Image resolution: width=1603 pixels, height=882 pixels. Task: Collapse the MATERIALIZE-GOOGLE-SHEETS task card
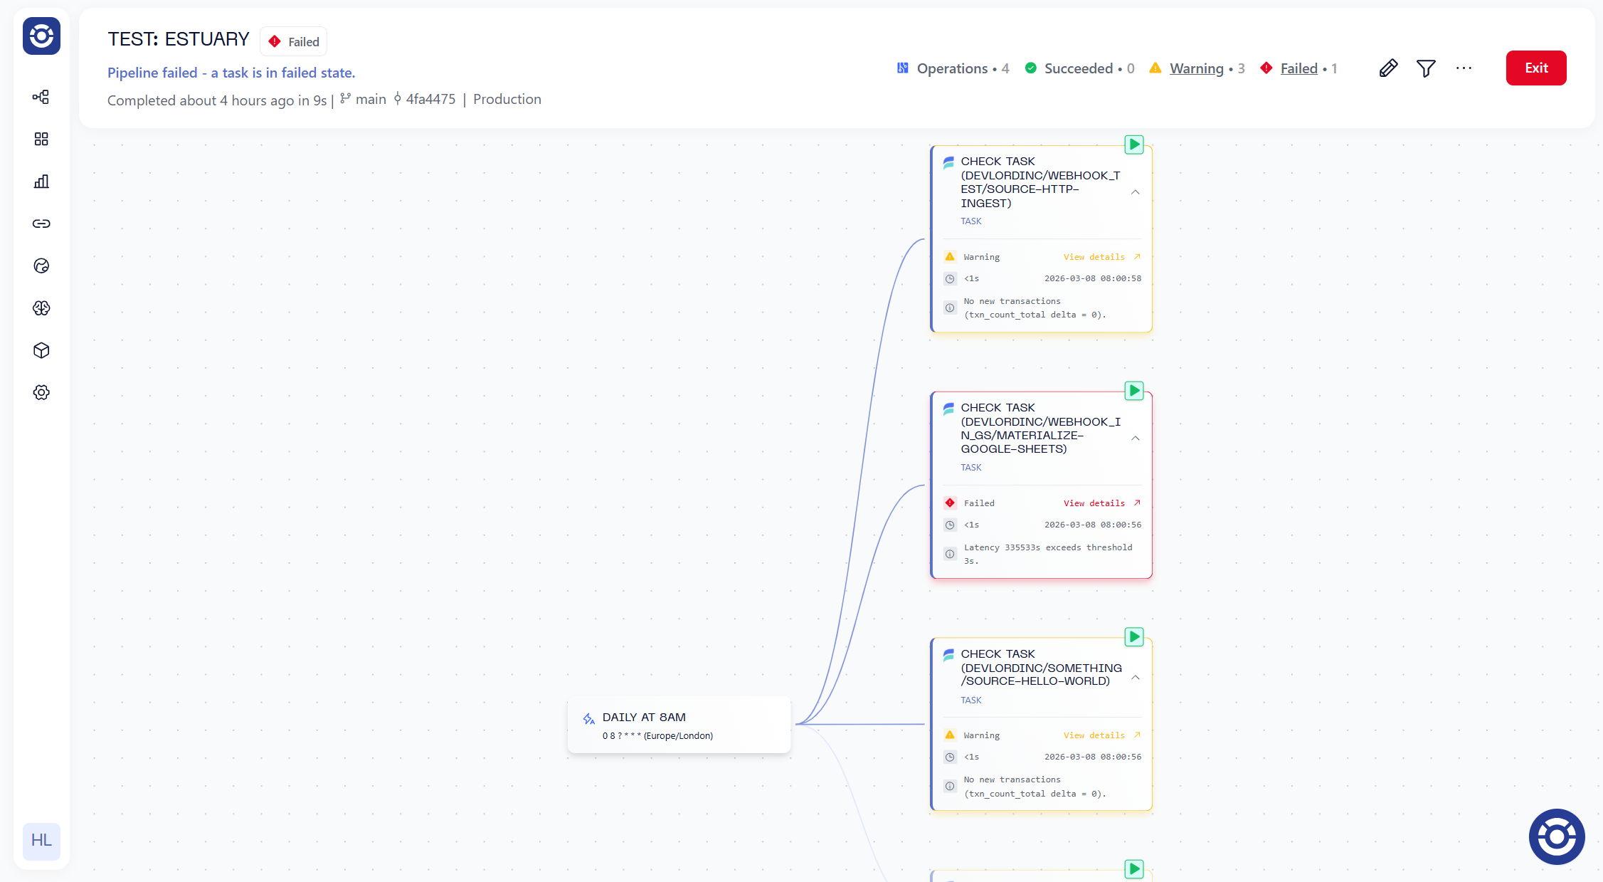tap(1136, 439)
